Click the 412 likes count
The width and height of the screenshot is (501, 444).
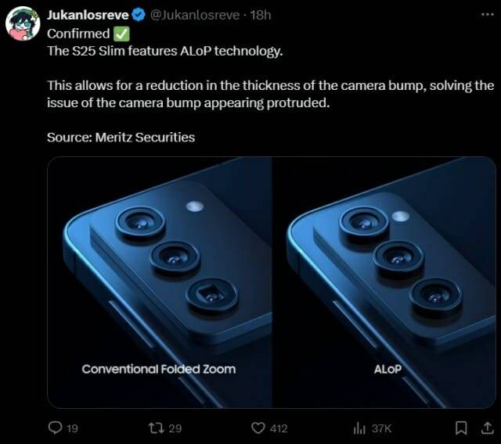[x=279, y=428]
